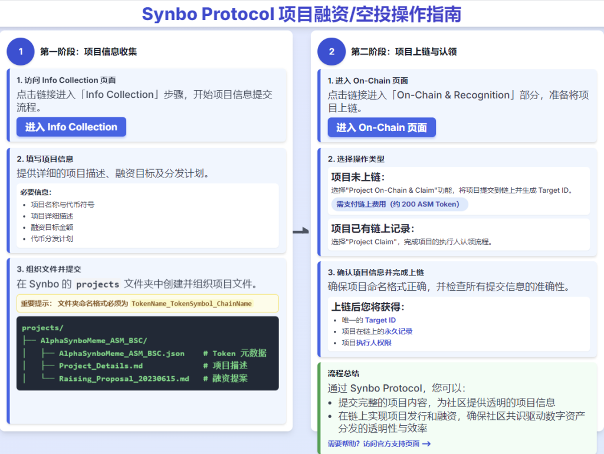Viewport: 604px width, 454px height.
Task: Click the # 项目描述 comment
Action: tap(225, 366)
